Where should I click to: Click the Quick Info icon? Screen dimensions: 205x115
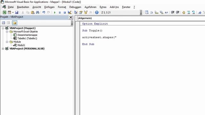[157, 12]
